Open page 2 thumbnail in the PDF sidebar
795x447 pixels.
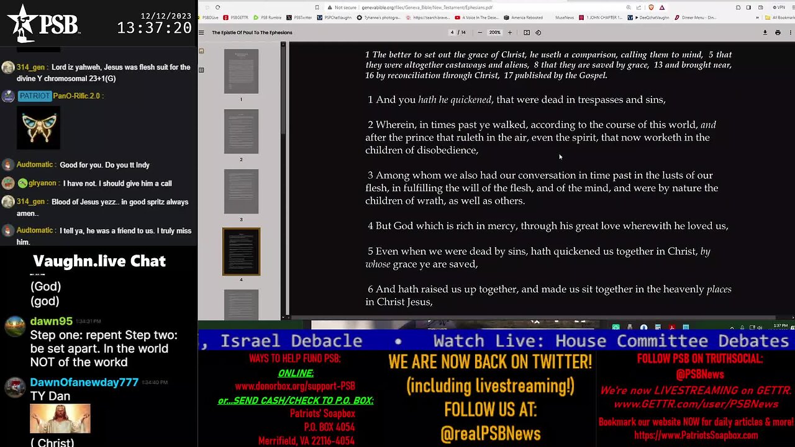241,132
